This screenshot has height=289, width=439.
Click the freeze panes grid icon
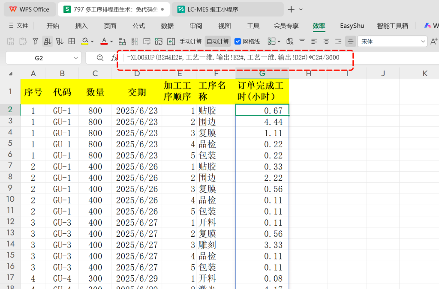click(271, 42)
